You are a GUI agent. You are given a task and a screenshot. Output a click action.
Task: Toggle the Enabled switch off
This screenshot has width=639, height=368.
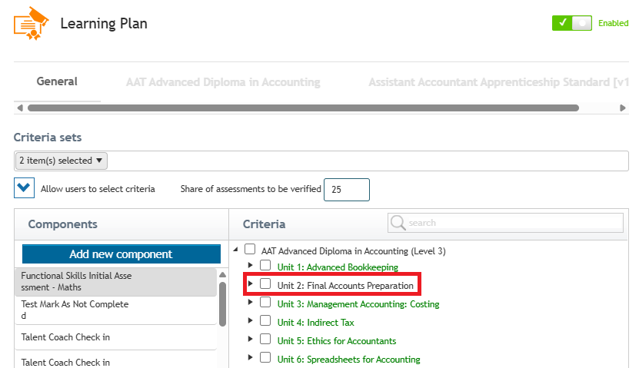[x=572, y=23]
